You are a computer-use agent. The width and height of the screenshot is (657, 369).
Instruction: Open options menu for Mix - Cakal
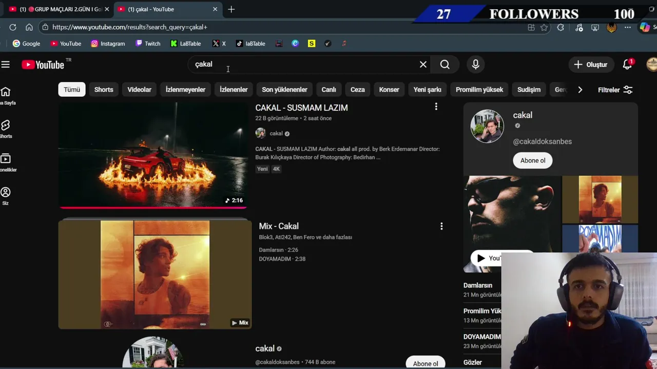[x=441, y=226]
